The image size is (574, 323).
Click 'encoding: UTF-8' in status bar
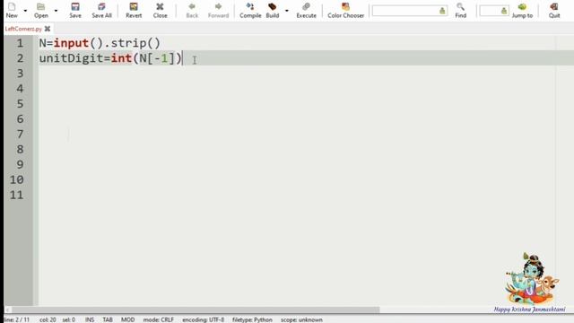point(204,319)
